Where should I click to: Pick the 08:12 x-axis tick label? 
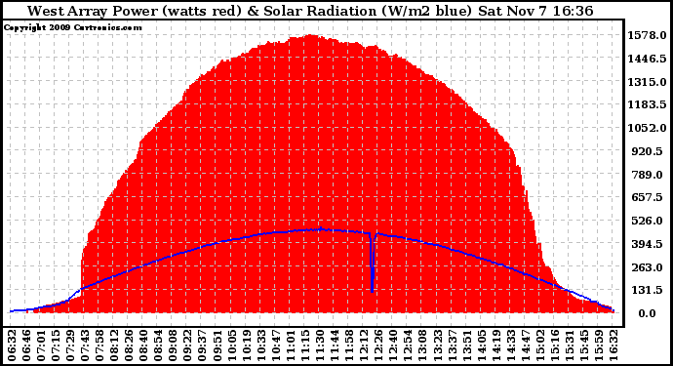[x=114, y=346]
